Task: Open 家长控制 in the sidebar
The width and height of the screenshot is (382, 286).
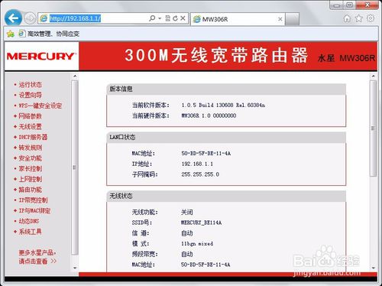Action: 30,169
